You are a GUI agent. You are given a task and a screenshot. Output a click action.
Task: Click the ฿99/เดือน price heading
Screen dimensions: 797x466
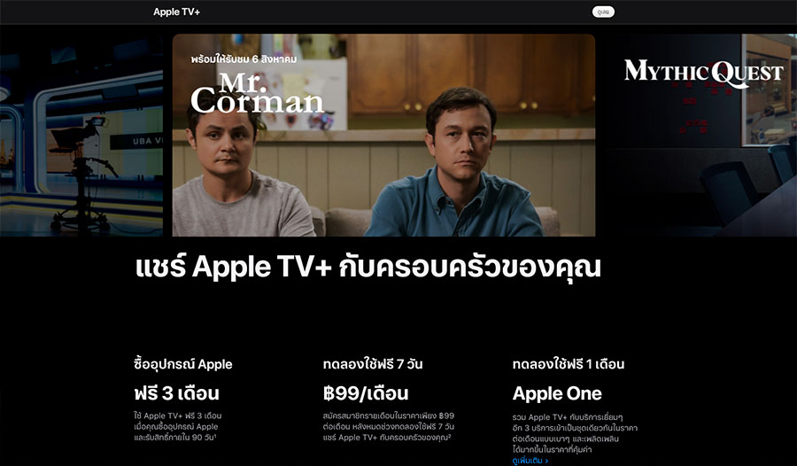[366, 393]
